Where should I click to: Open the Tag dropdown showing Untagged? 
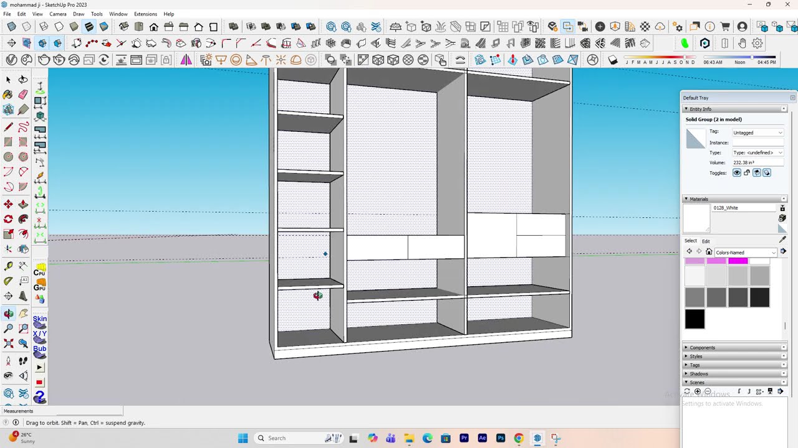[x=757, y=133]
